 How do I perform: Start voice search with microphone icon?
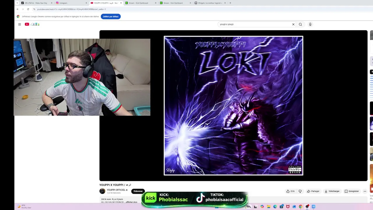click(x=310, y=24)
